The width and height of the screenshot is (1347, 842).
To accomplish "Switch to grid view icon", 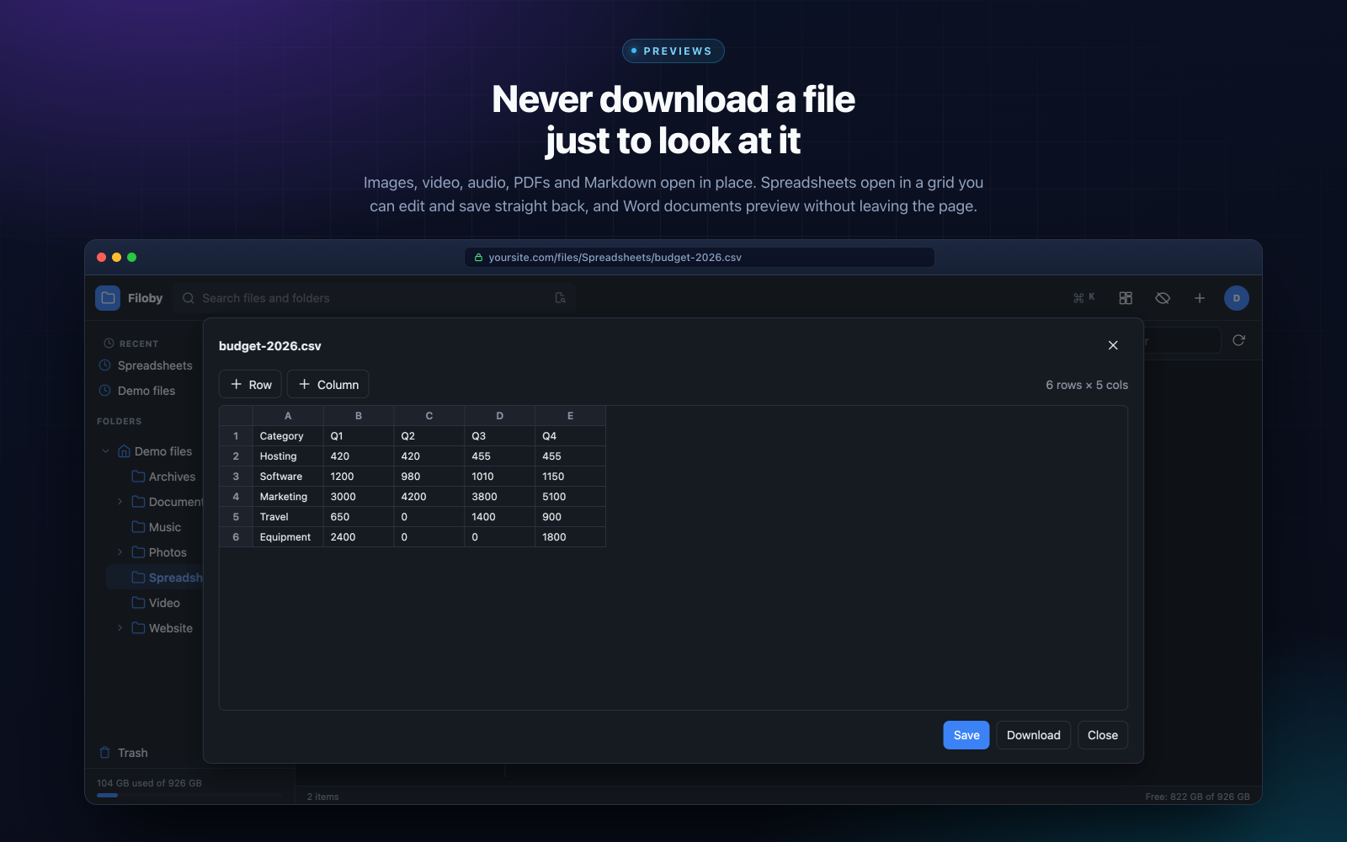I will pyautogui.click(x=1126, y=298).
